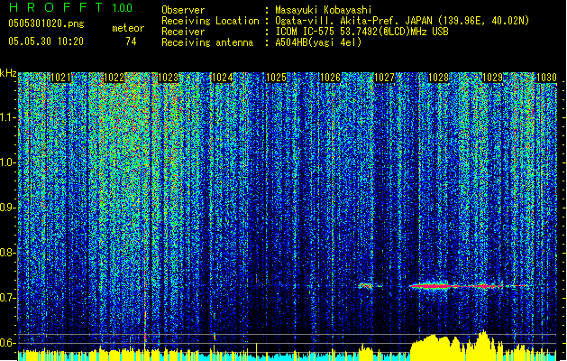This screenshot has height=361, width=567.
Task: Click the meteor count value 74
Action: pos(131,42)
